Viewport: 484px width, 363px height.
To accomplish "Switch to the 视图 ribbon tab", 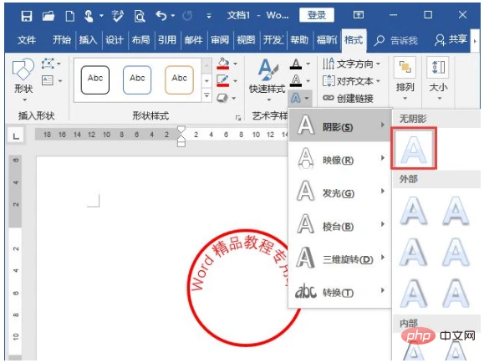I will coord(246,40).
